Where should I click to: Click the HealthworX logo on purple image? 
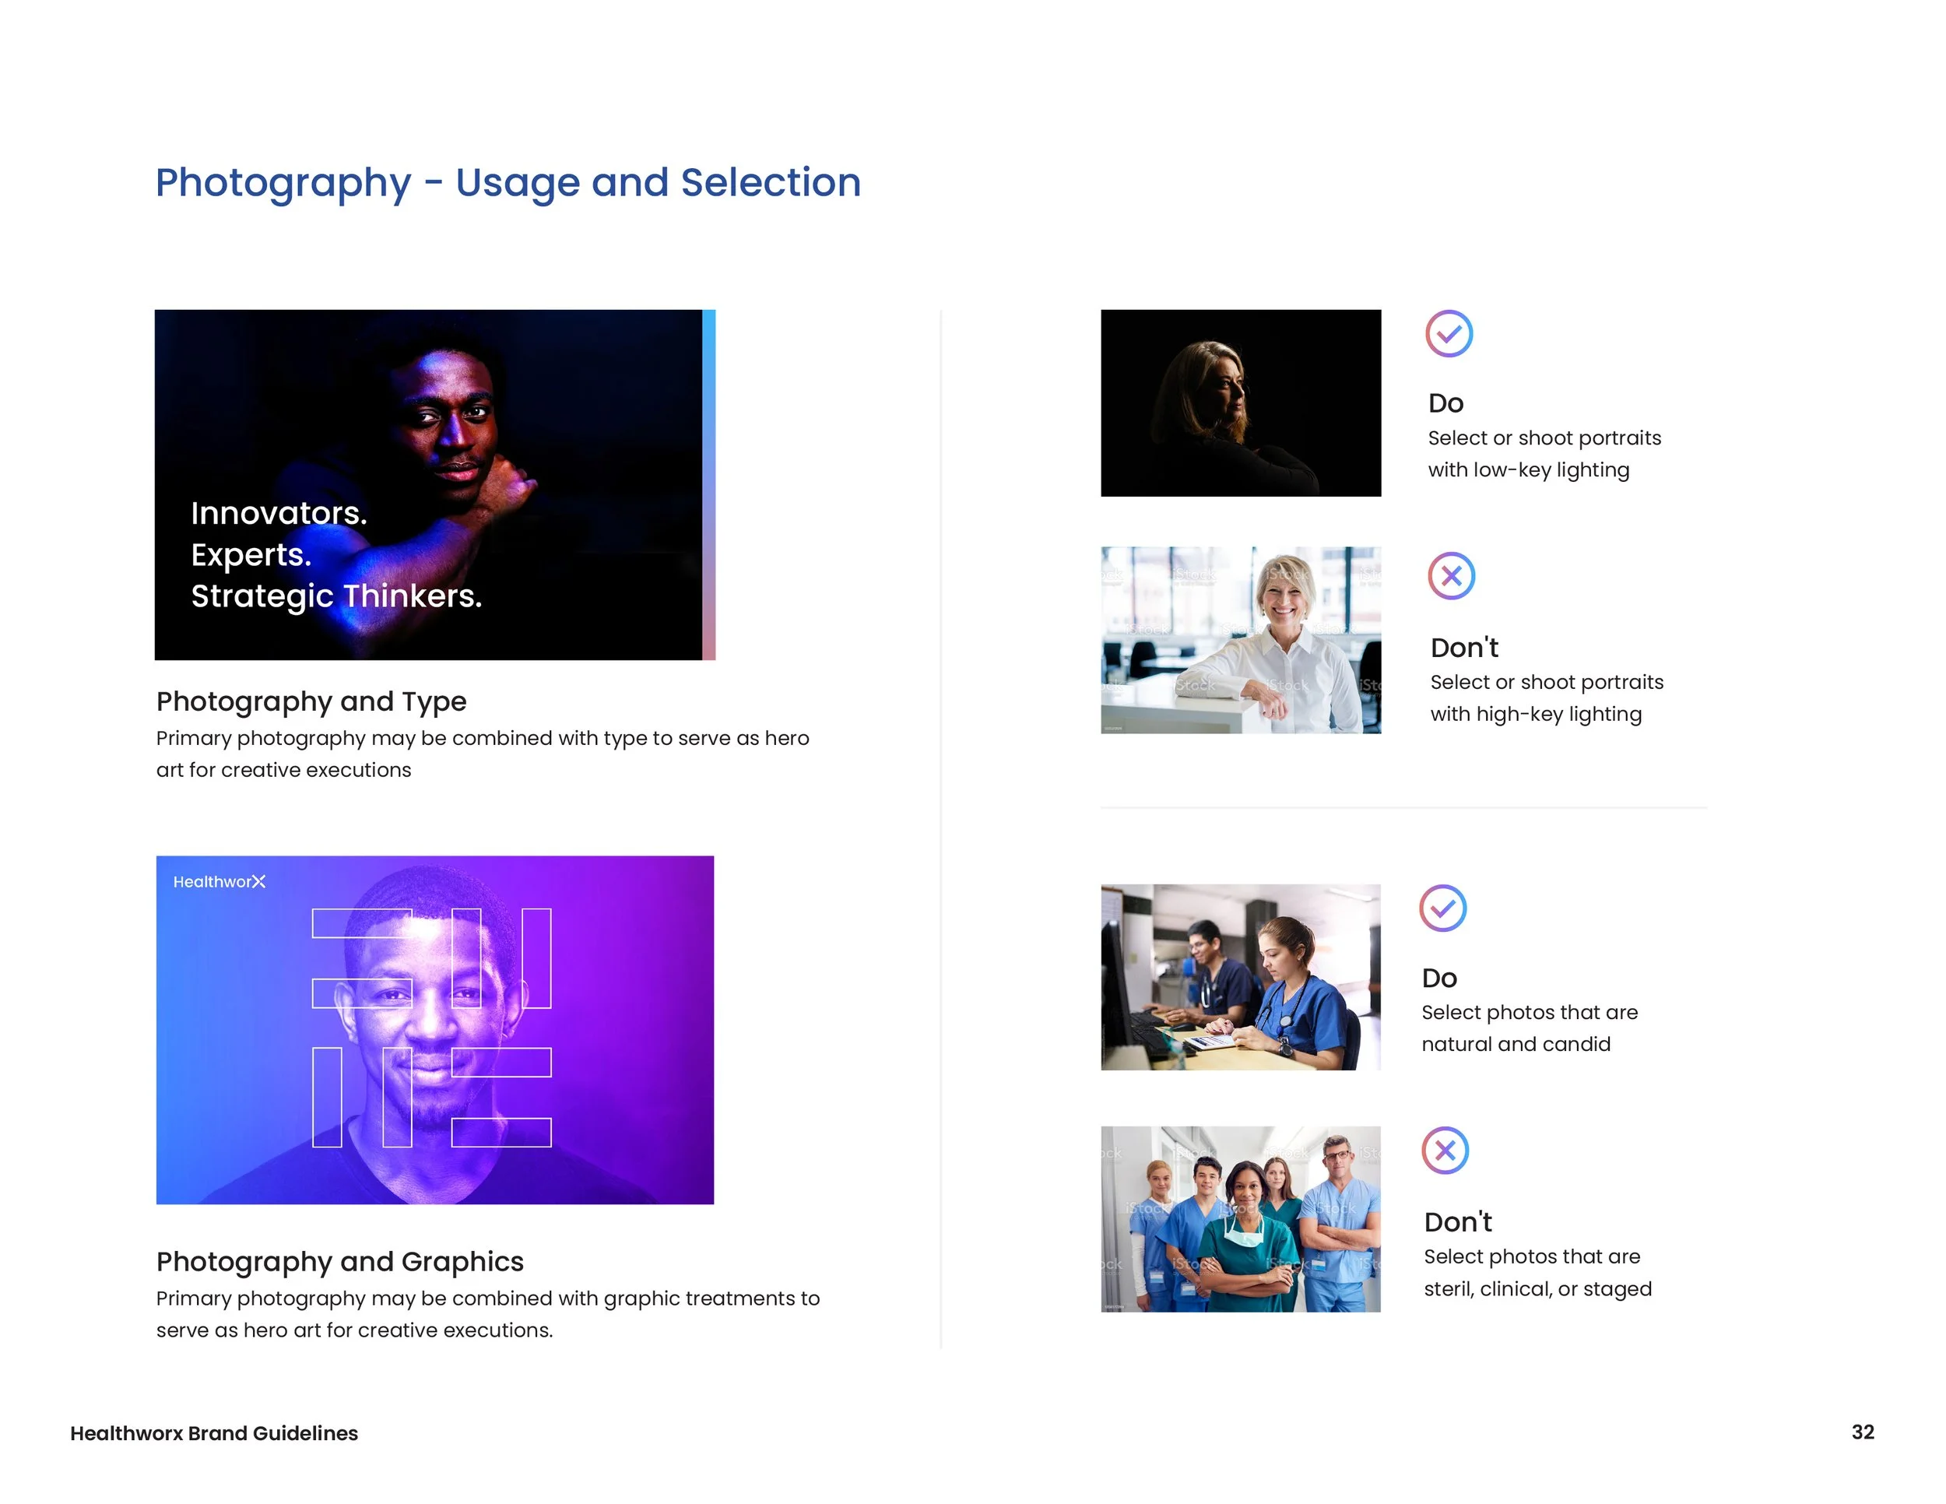[x=220, y=882]
